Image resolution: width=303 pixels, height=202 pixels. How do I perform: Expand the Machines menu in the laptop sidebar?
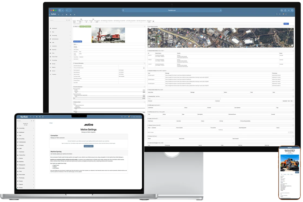25,162
